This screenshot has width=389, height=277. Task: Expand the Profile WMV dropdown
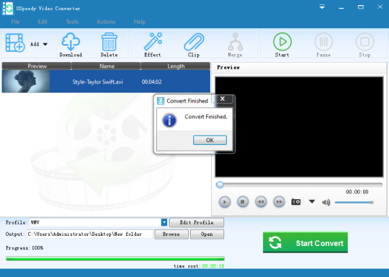tap(164, 222)
